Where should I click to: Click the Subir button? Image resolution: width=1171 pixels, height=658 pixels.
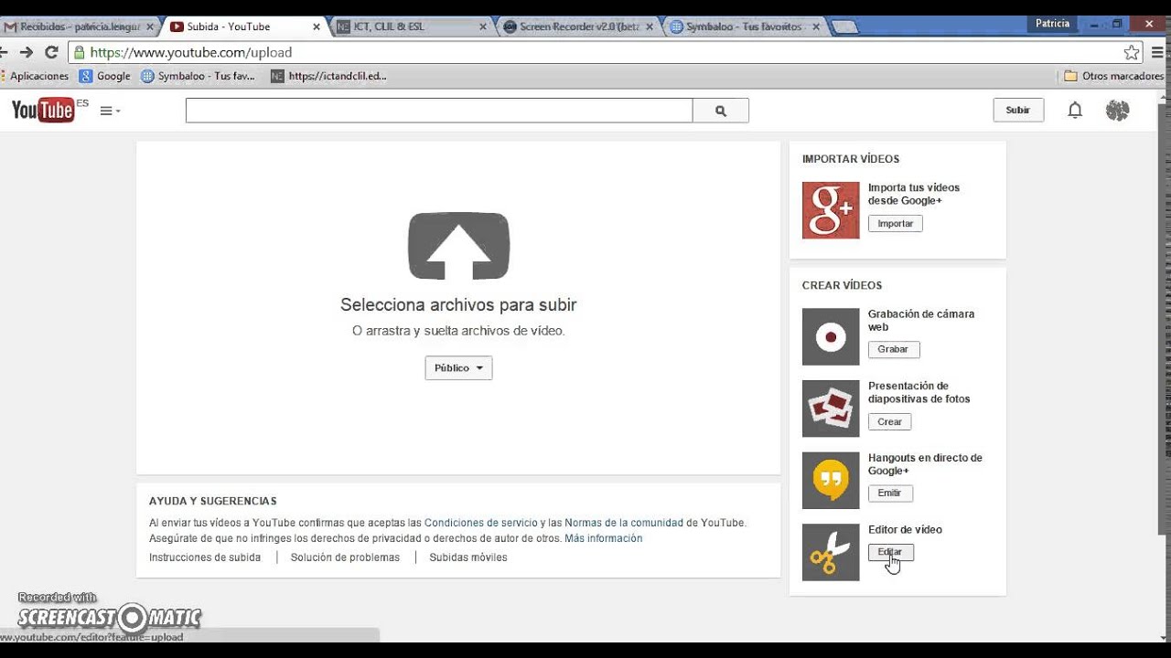[1018, 110]
